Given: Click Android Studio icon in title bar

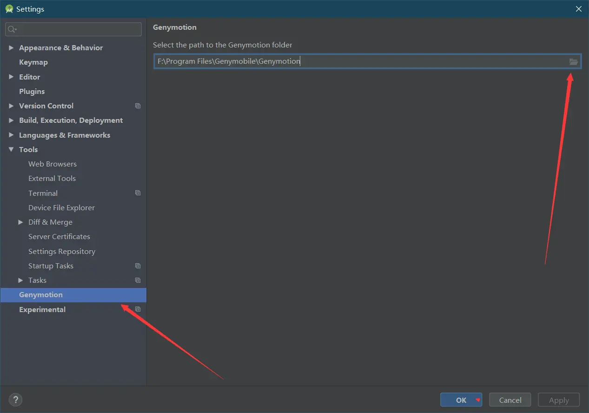Looking at the screenshot, I should (x=9, y=9).
